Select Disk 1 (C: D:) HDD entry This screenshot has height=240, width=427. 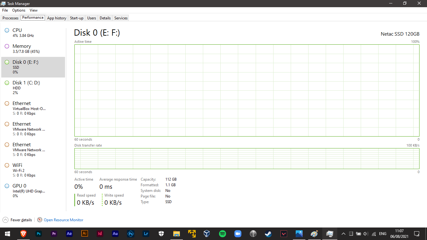pyautogui.click(x=33, y=87)
